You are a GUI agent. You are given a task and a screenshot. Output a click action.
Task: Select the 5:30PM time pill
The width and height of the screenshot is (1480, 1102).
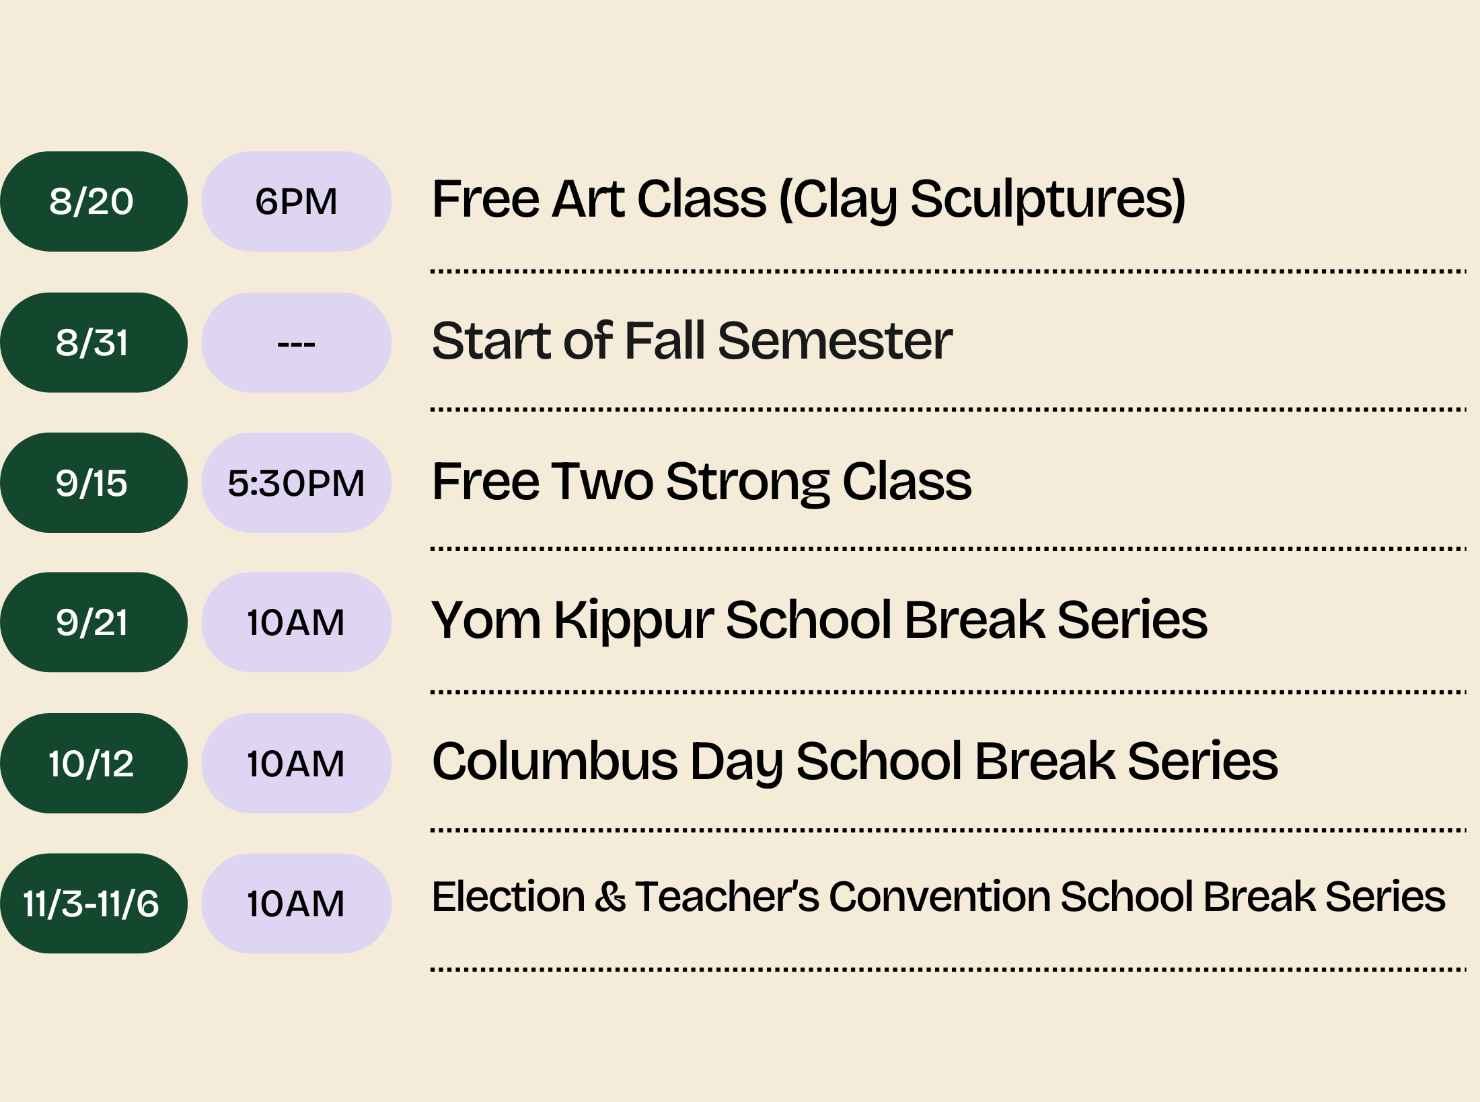[x=296, y=483]
